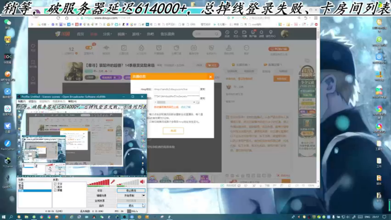
Task: Click the OBS stream preview area
Action: (82, 140)
